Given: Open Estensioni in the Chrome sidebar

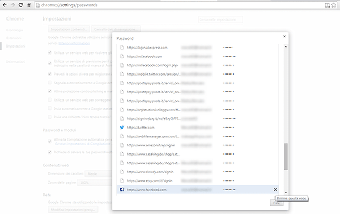Looking at the screenshot, I should (x=14, y=38).
